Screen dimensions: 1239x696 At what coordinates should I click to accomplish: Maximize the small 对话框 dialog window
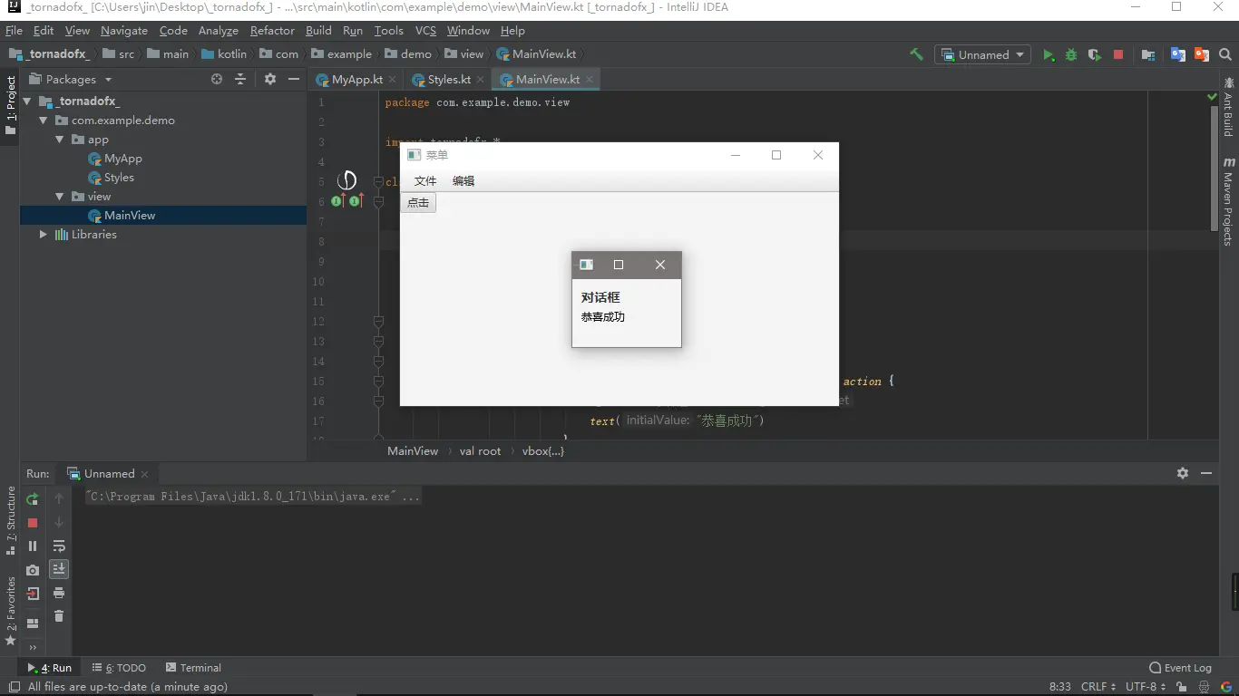(x=619, y=265)
